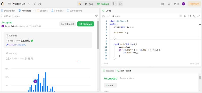The height and width of the screenshot is (93, 202).
Task: Open the C++ language dropdown
Action: coord(106,16)
